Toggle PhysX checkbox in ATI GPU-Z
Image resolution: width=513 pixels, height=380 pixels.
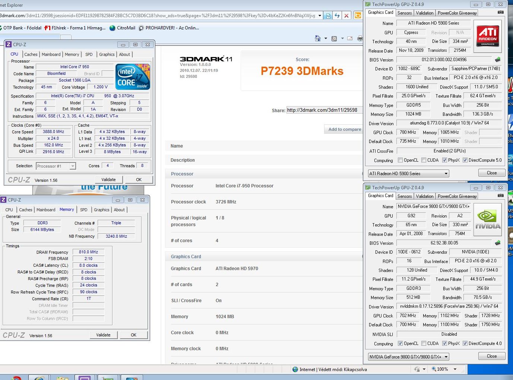pos(444,160)
